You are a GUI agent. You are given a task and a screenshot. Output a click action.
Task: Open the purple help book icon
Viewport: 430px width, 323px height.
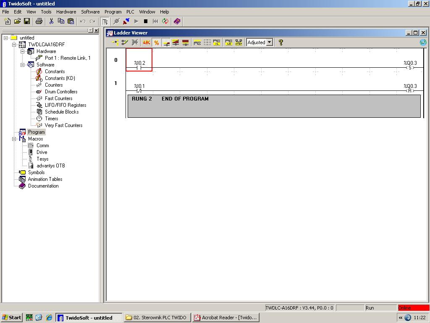tap(177, 21)
